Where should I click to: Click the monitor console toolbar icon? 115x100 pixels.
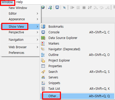(x=57, y=7)
